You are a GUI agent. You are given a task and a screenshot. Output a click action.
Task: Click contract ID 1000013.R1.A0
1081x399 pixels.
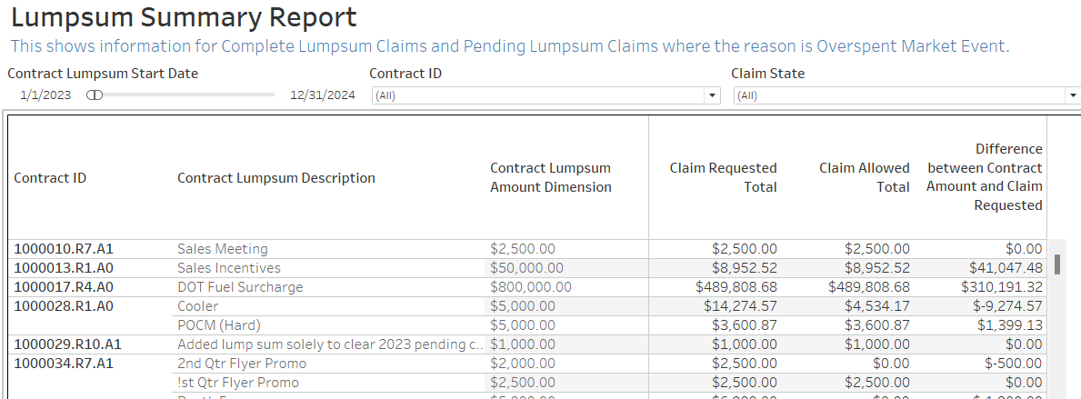click(x=63, y=268)
